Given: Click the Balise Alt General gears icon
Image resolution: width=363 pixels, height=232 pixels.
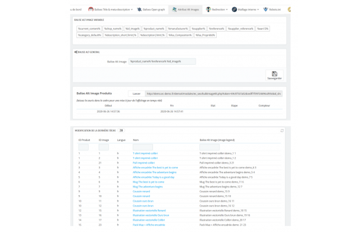Looking at the screenshot, I should pyautogui.click(x=76, y=52).
